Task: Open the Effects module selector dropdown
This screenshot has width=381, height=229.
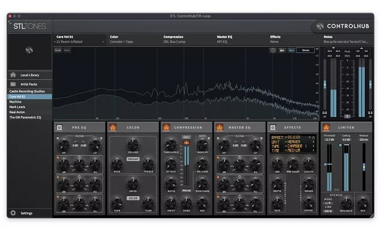Action: click(293, 39)
